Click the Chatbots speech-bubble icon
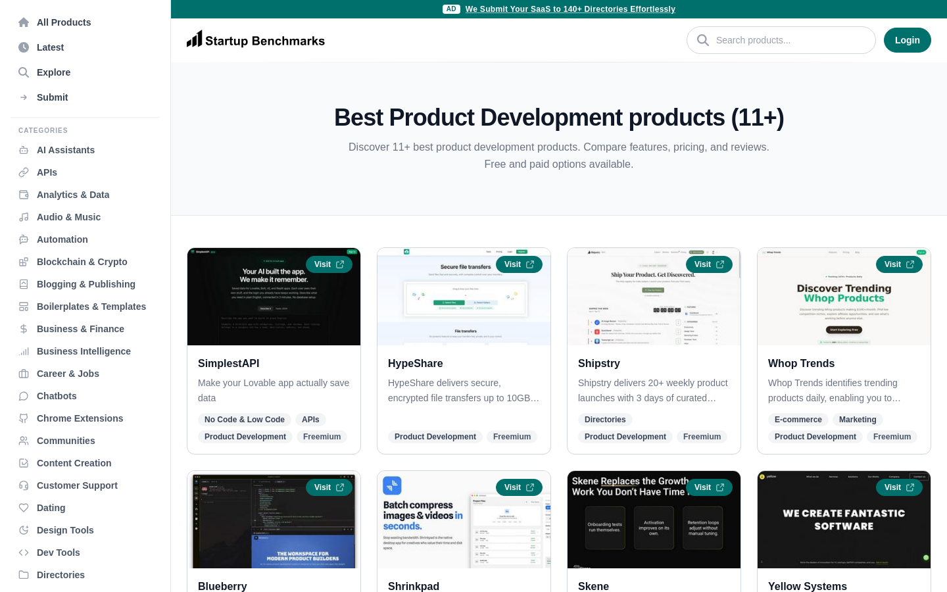The width and height of the screenshot is (947, 592). 24,396
